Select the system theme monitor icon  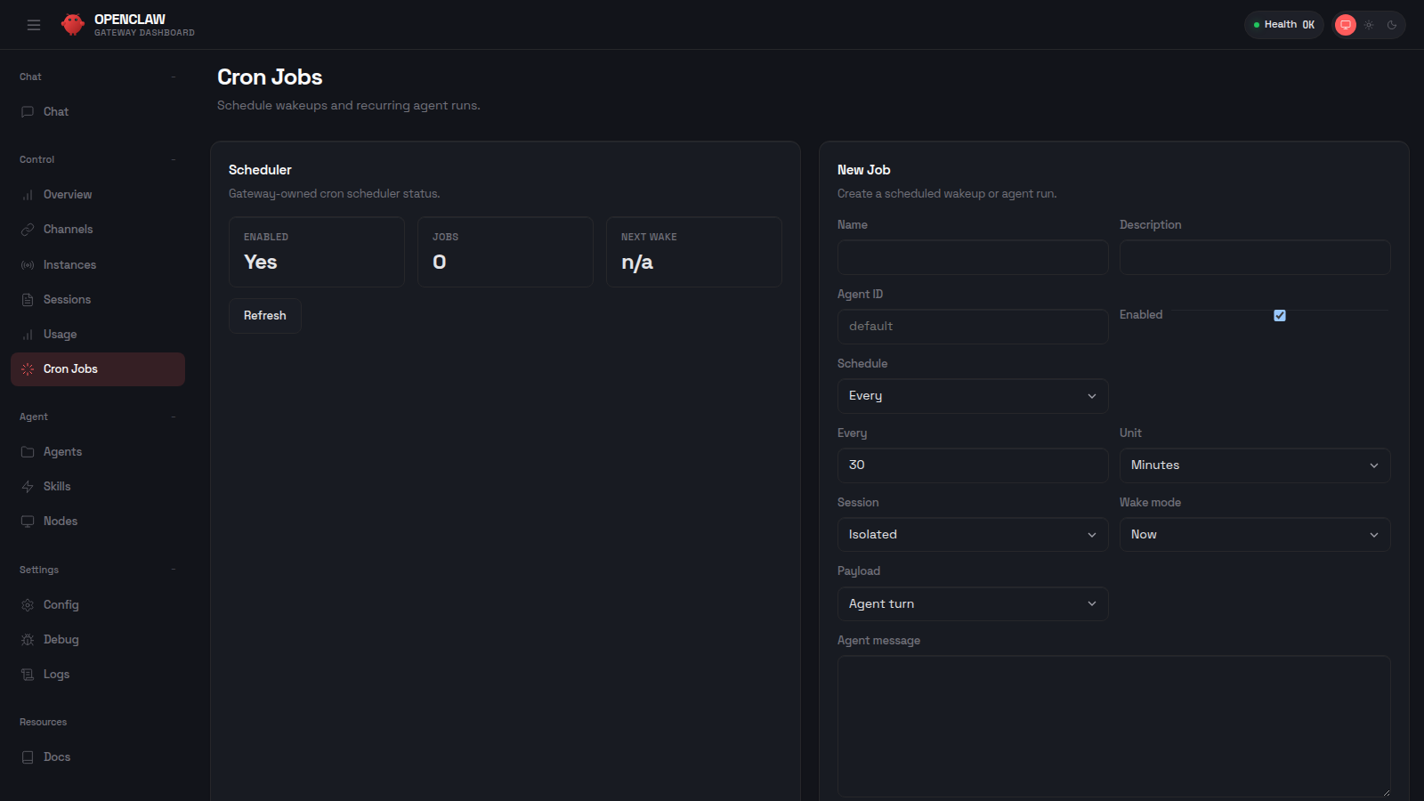click(x=1345, y=24)
